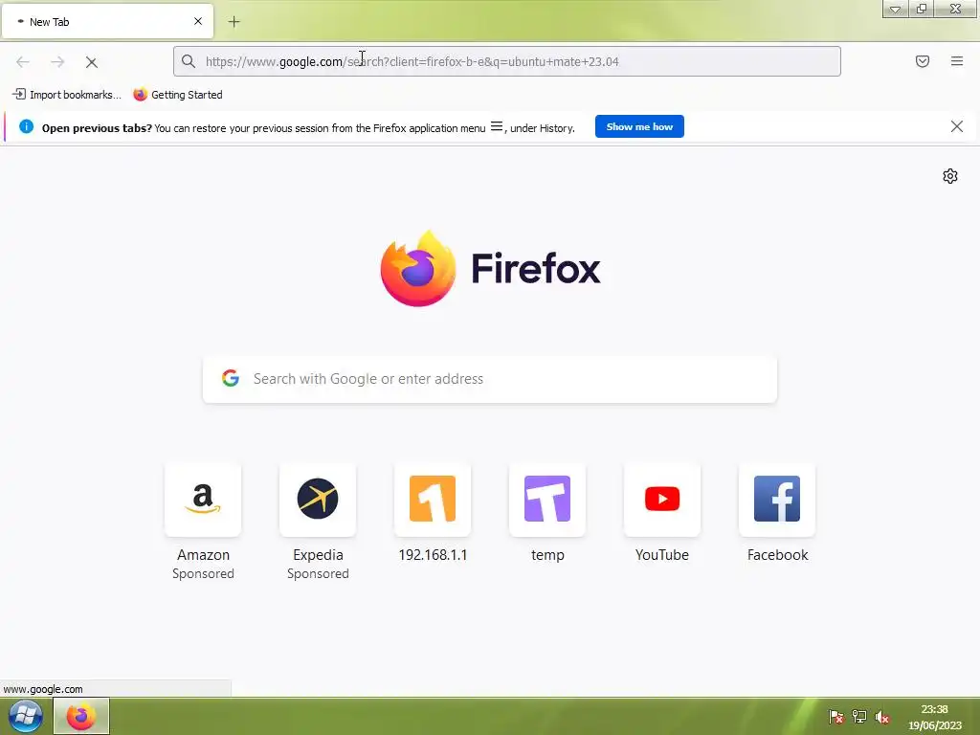Click the magnifier icon in the address bar
This screenshot has width=980, height=735.
(x=189, y=61)
